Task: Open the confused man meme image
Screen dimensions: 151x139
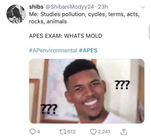Action: click(87, 91)
